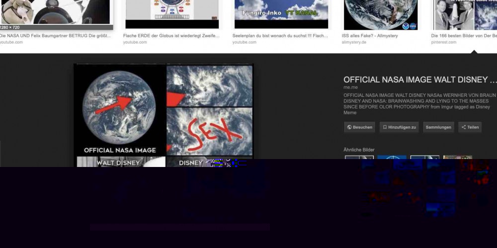Open the Fungiro Inko YT Kanal thumbnail
This screenshot has height=248, width=497.
(281, 14)
